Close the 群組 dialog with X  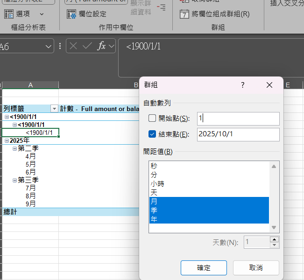coord(269,85)
